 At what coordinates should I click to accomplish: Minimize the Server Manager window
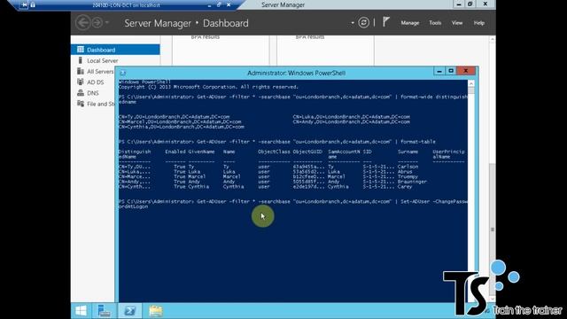point(459,4)
